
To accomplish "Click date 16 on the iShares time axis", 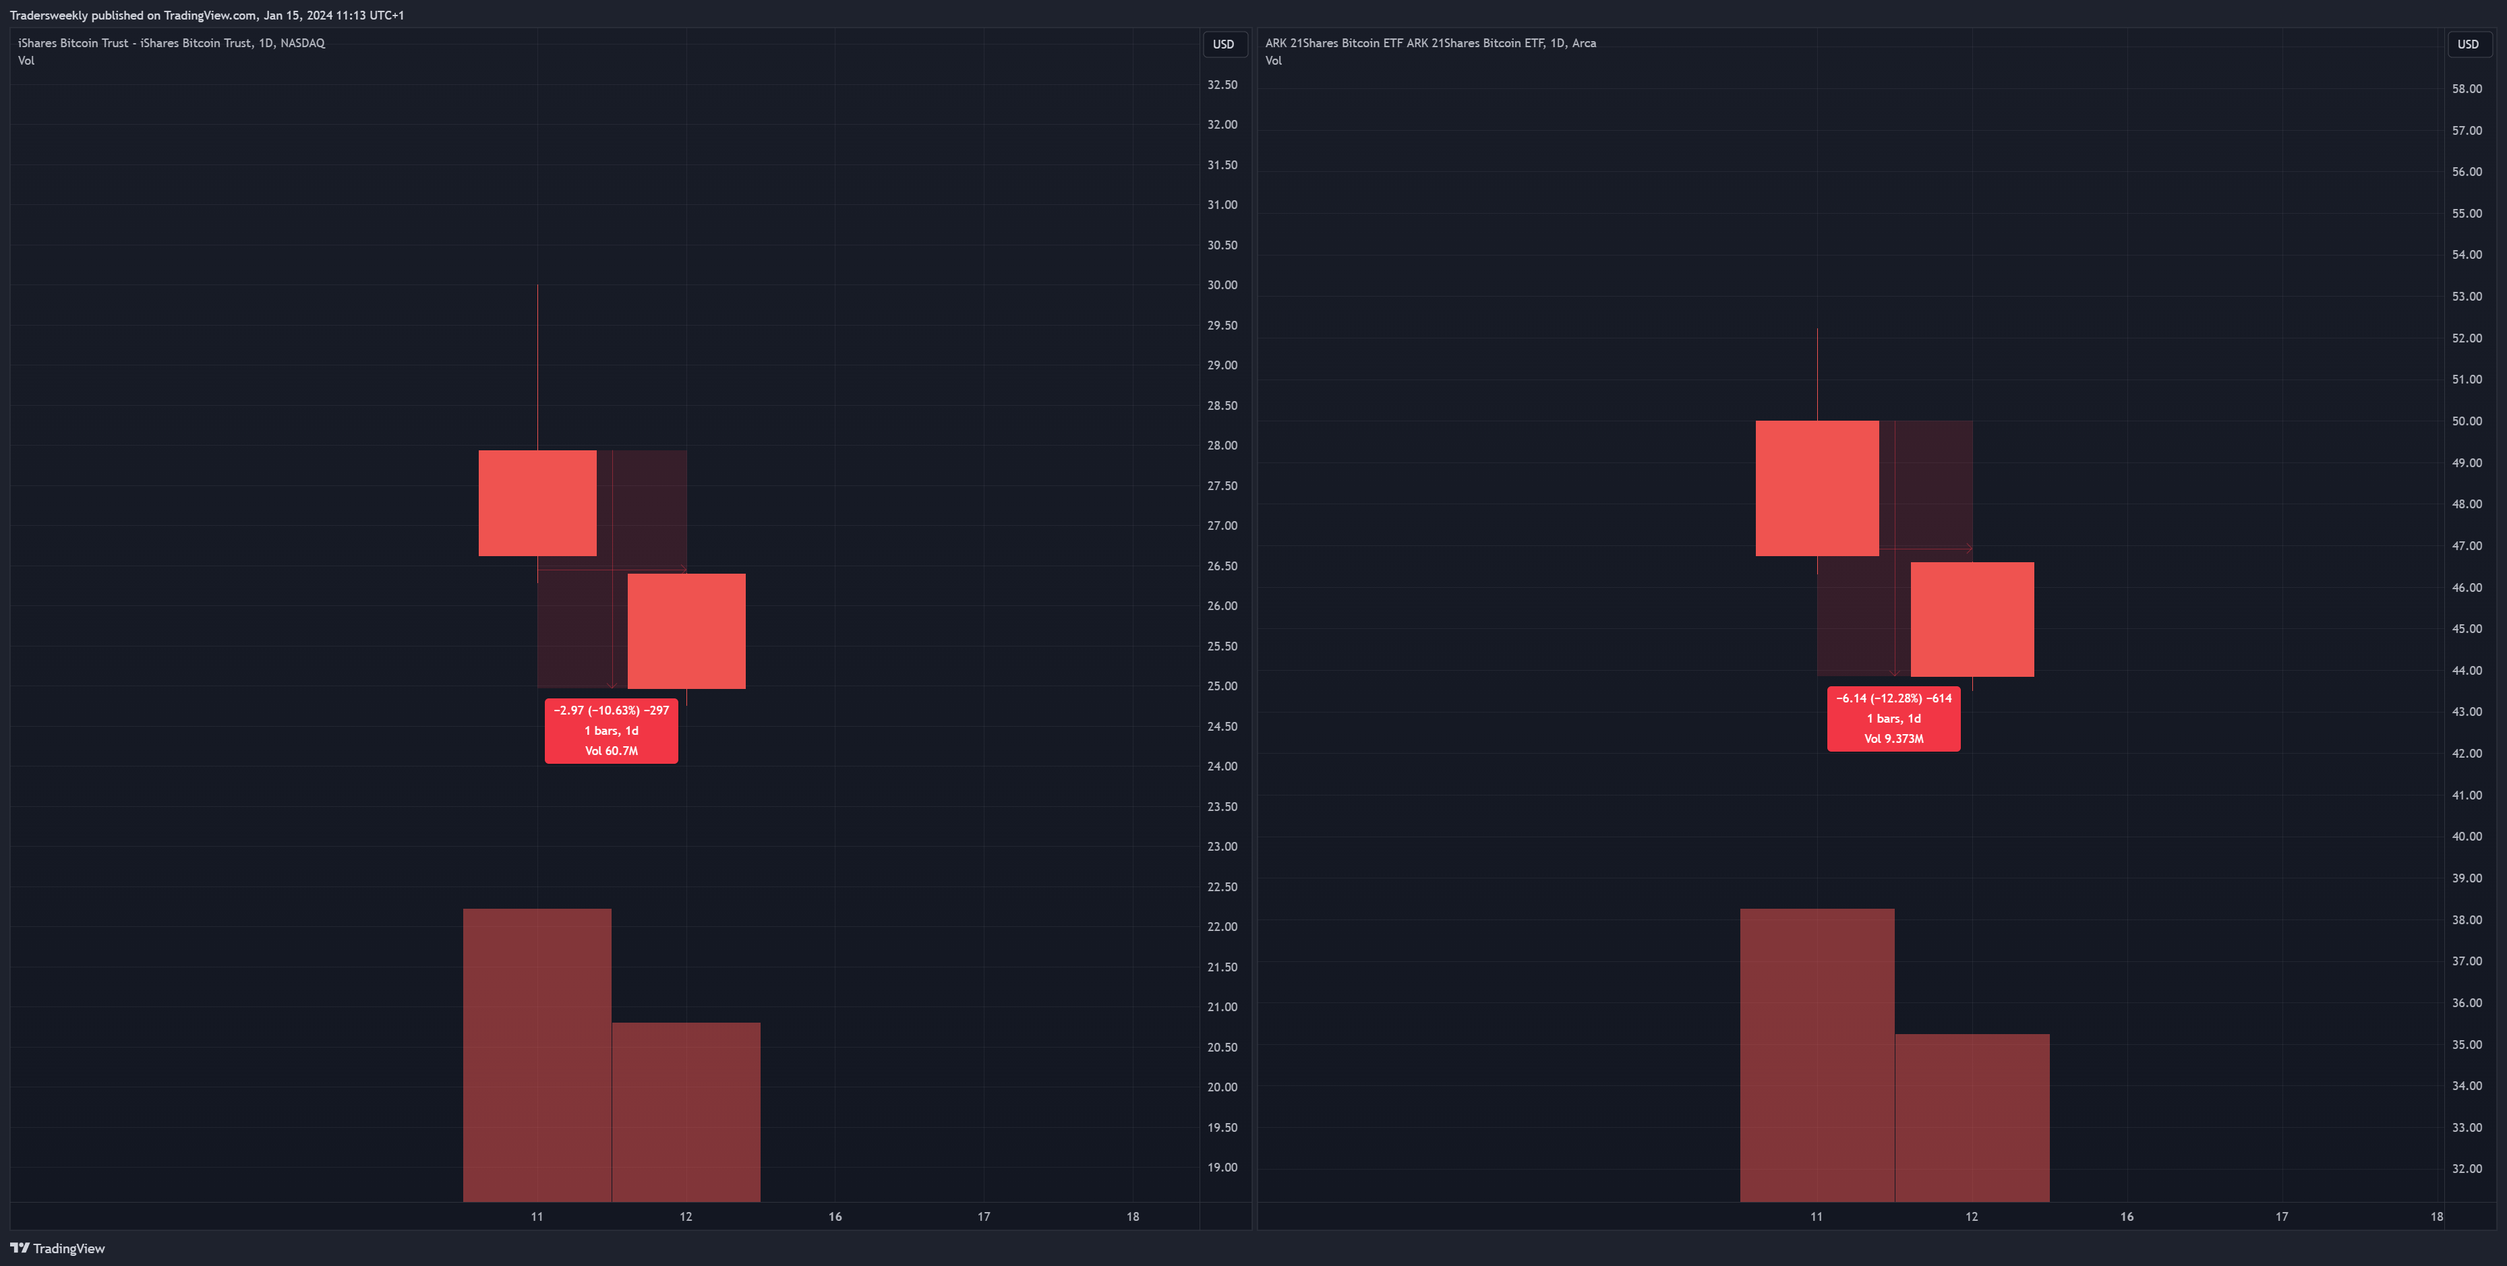I will pos(835,1216).
